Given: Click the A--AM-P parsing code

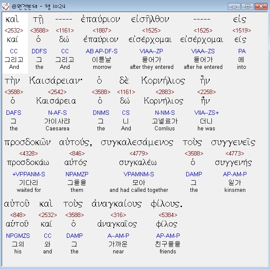Looking at the screenshot, I should coord(119,236).
